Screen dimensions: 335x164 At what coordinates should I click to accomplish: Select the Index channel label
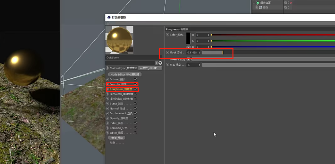[116, 123]
